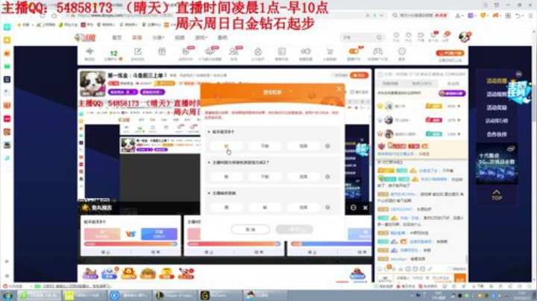Viewport: 537px width, 301px height.
Task: Open 活动规则 in the right activity sidebar
Action: click(497, 94)
